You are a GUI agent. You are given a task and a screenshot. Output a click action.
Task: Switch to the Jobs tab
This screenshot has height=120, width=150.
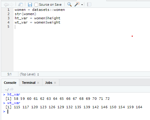point(49,83)
